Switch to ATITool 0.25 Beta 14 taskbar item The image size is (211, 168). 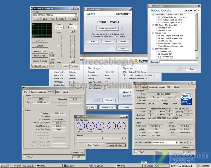(183, 166)
